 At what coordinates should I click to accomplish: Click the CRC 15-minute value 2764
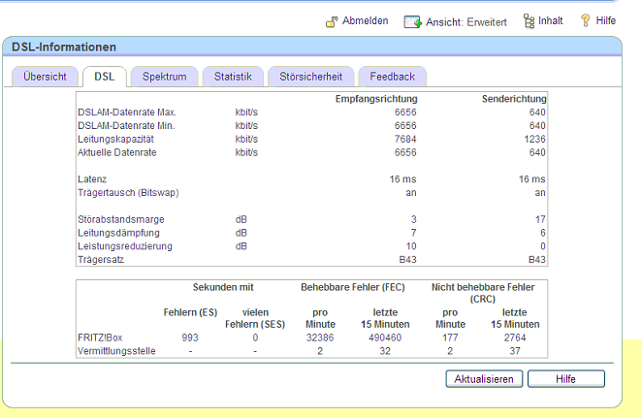coord(515,338)
